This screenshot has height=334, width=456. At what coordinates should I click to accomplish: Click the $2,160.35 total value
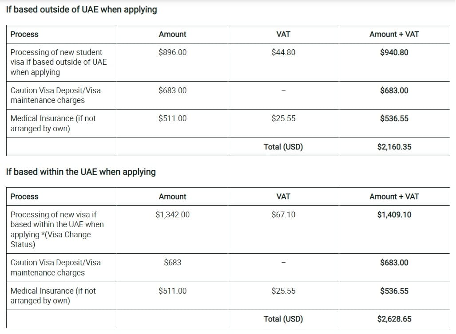click(394, 147)
